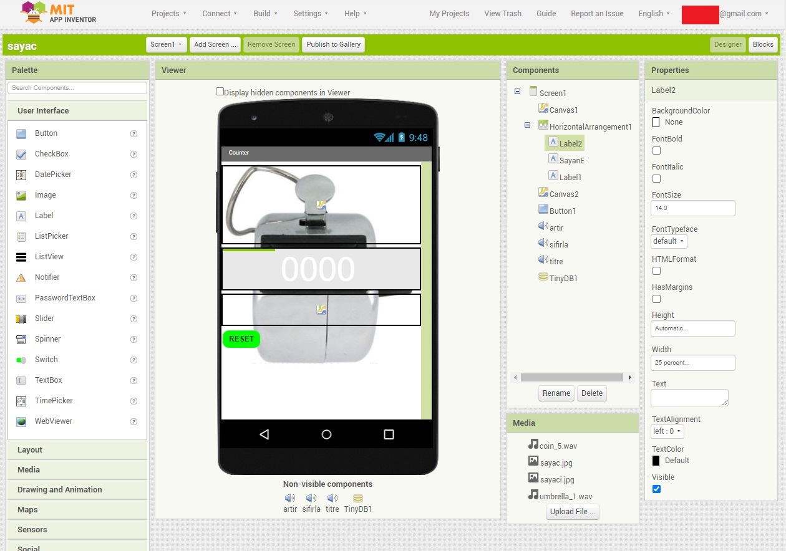Click the WebViewer globe icon
The width and height of the screenshot is (786, 551).
21,421
